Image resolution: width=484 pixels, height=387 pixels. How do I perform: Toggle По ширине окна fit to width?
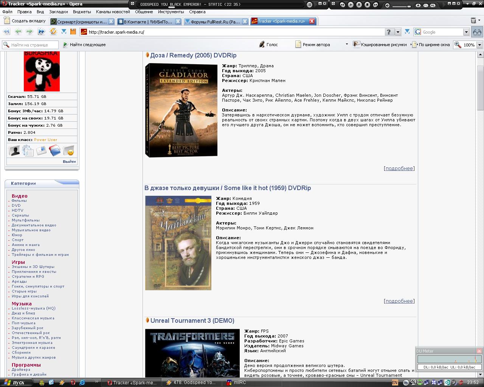[430, 45]
